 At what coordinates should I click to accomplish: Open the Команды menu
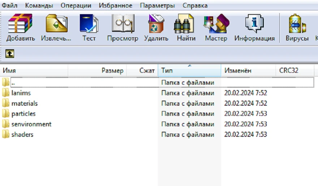(39, 5)
